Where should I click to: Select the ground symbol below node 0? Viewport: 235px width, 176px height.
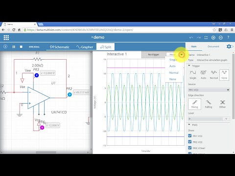click(20, 115)
